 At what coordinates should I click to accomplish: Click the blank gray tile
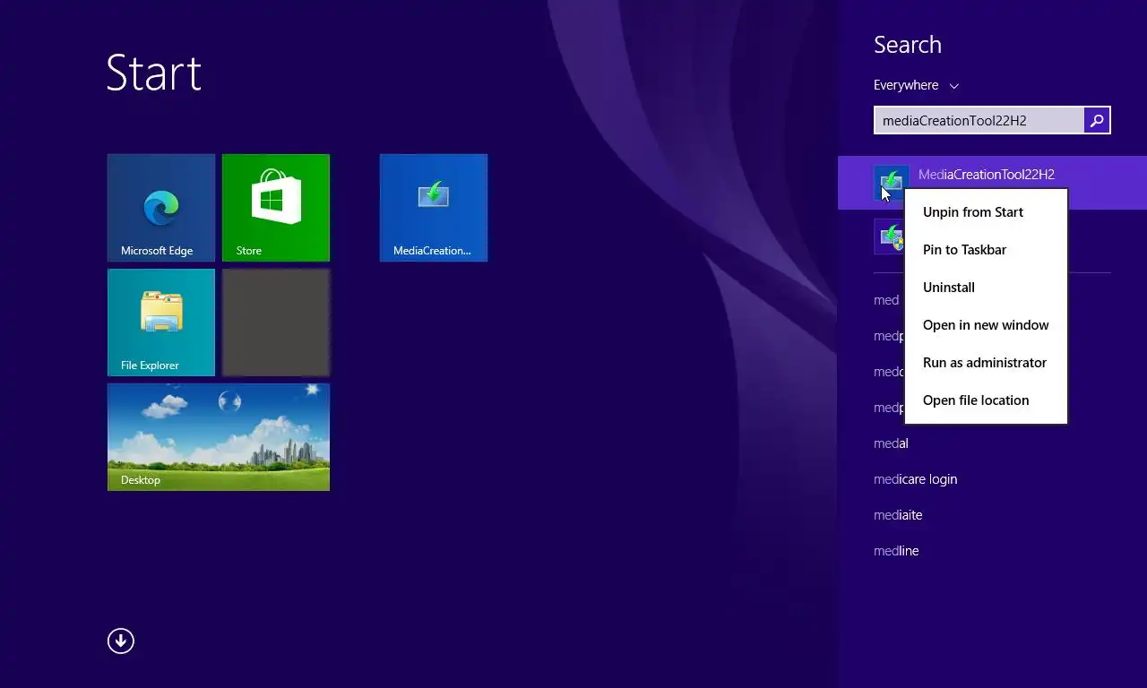(276, 322)
